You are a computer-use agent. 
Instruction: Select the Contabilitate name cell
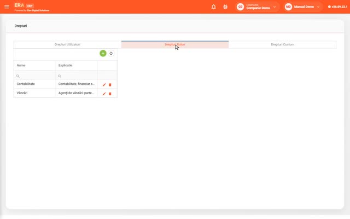click(x=35, y=84)
